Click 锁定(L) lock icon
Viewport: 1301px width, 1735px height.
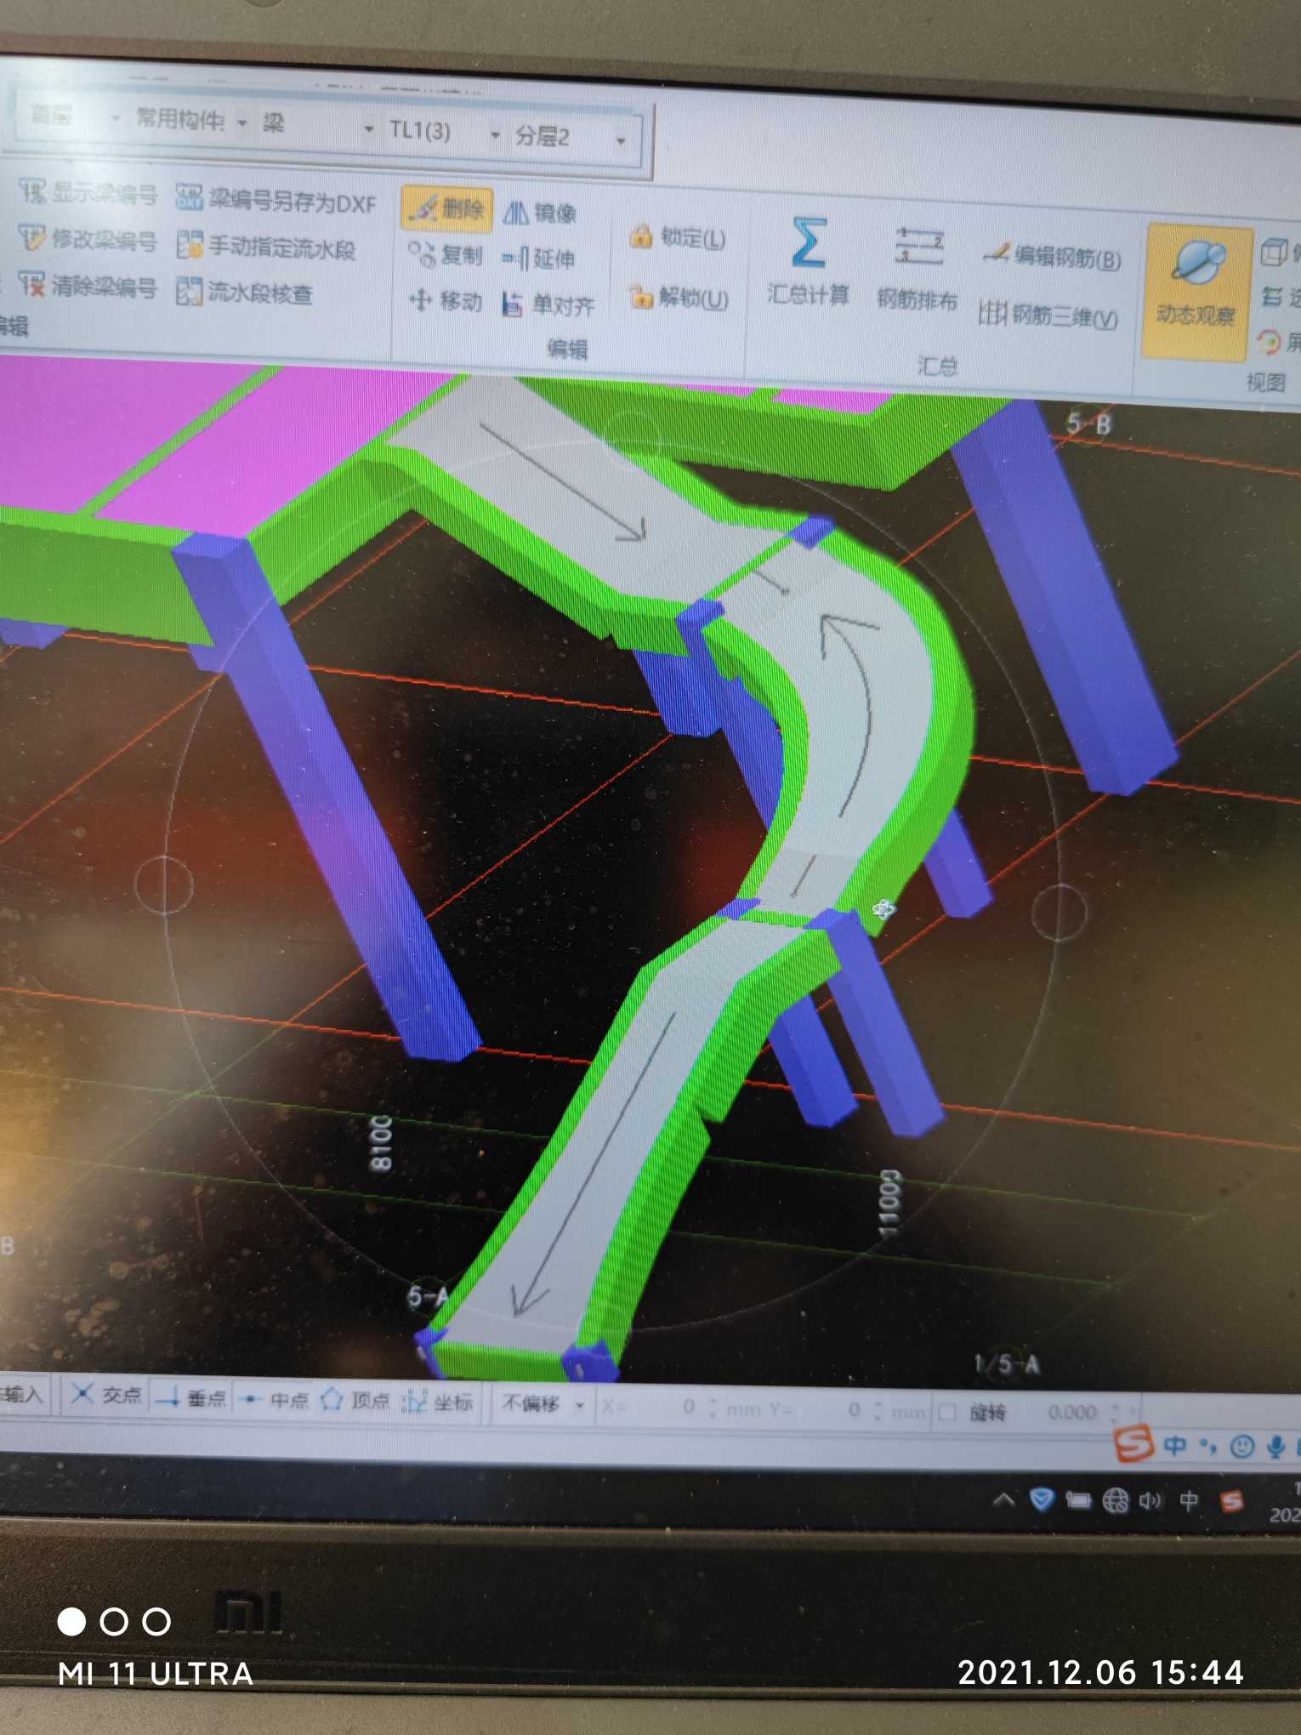point(641,236)
